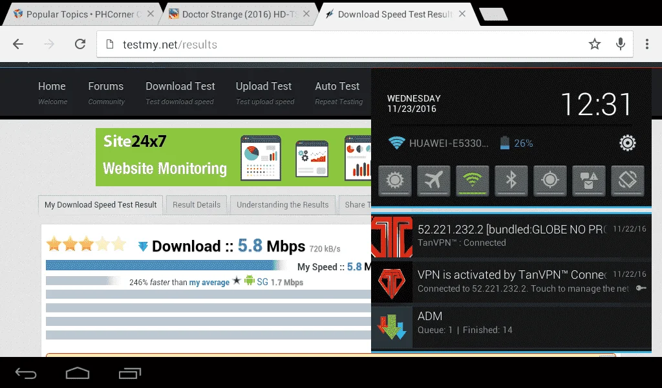Tap the Wednesday 11/23/2016 date
The height and width of the screenshot is (388, 662).
pyautogui.click(x=414, y=103)
